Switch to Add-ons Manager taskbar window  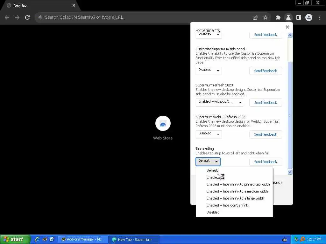(83, 240)
